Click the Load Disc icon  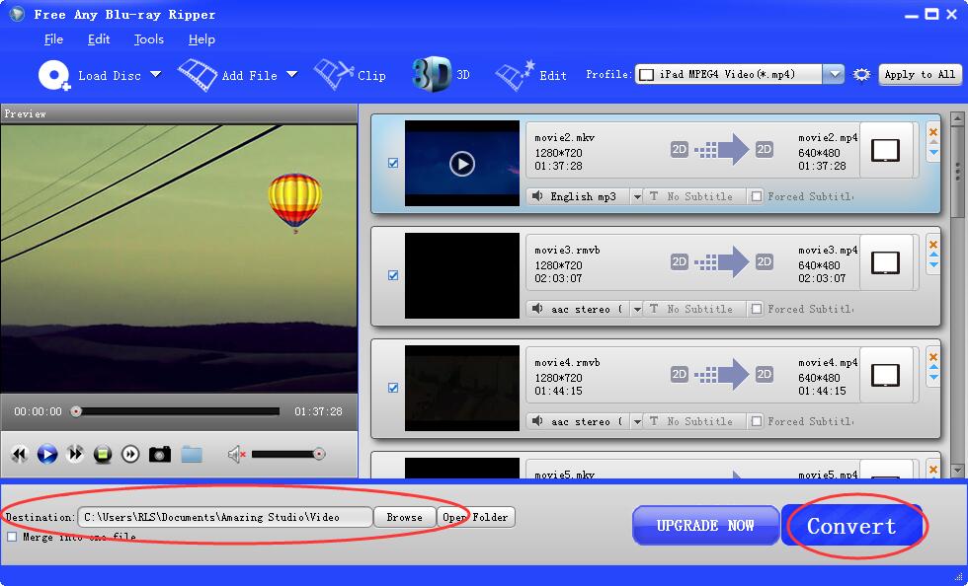(54, 76)
